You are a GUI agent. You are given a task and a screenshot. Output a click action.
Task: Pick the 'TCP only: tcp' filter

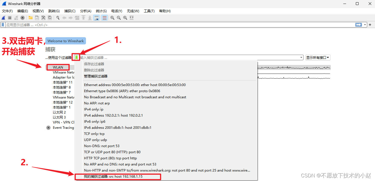click(94, 134)
